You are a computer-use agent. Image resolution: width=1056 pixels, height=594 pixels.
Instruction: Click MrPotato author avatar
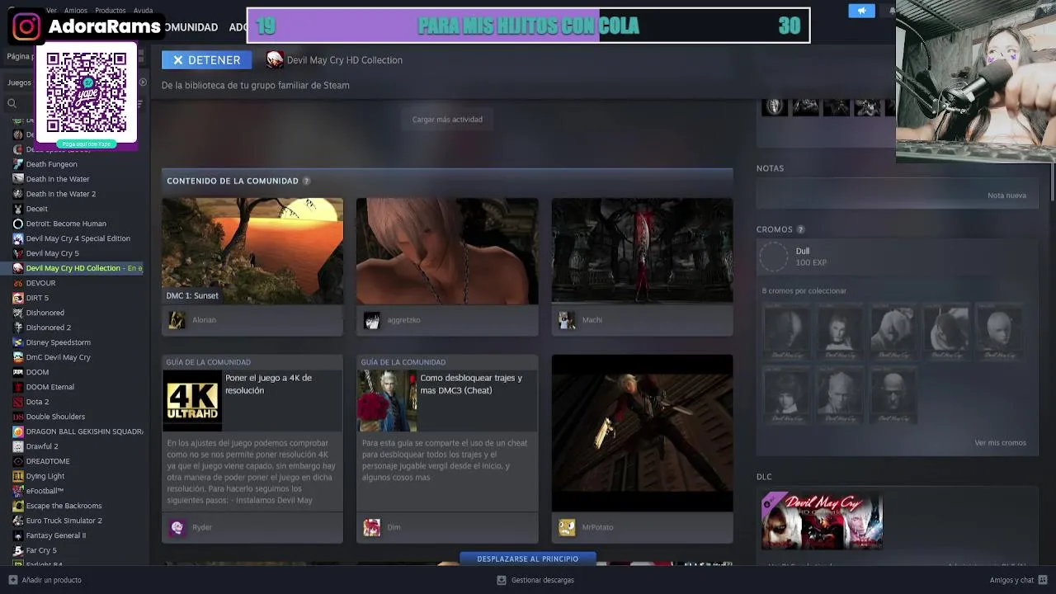coord(567,527)
